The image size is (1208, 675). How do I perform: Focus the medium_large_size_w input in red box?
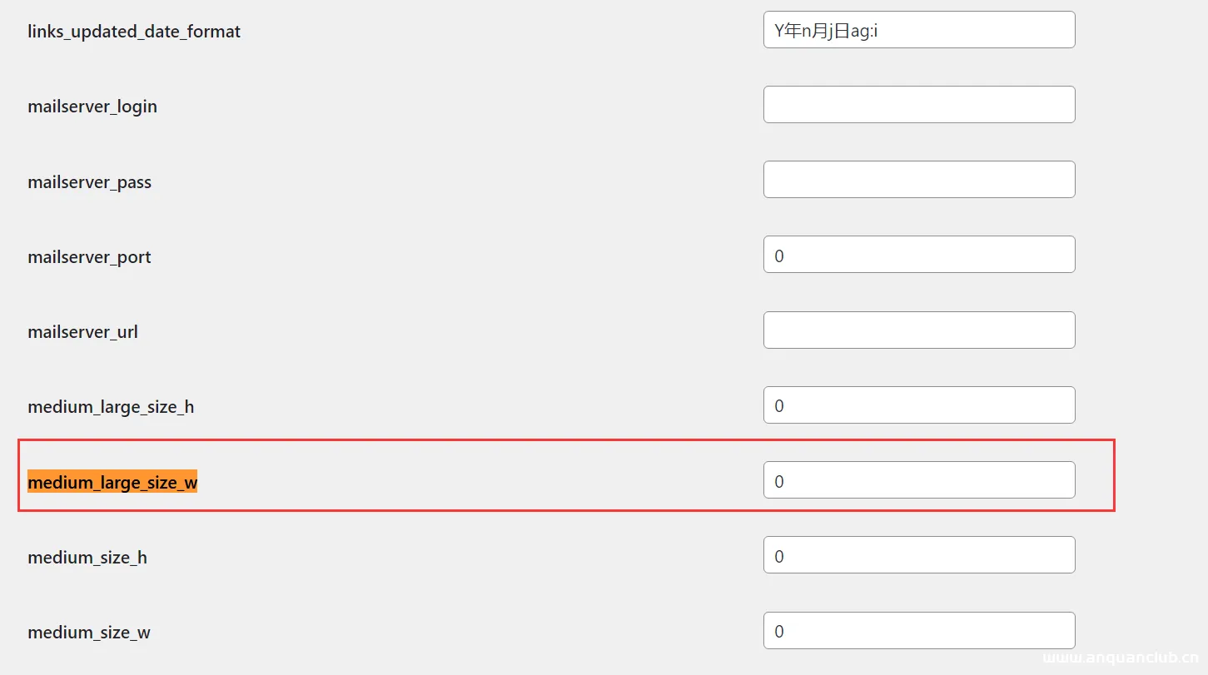918,480
